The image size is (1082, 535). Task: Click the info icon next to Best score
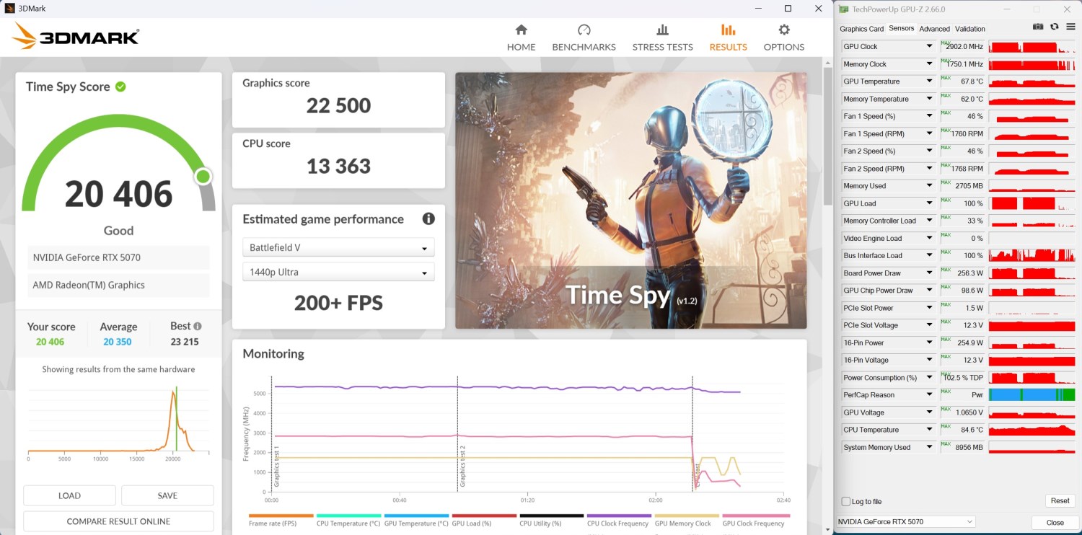[x=198, y=327]
